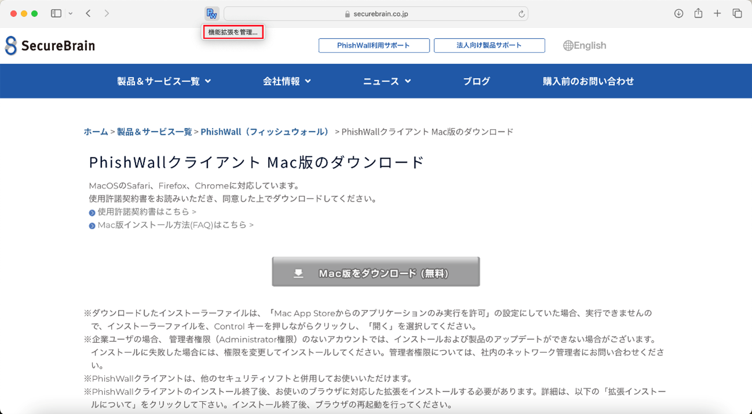Open 使用許諾契約書はこちら link
This screenshot has height=414, width=752.
pos(147,212)
